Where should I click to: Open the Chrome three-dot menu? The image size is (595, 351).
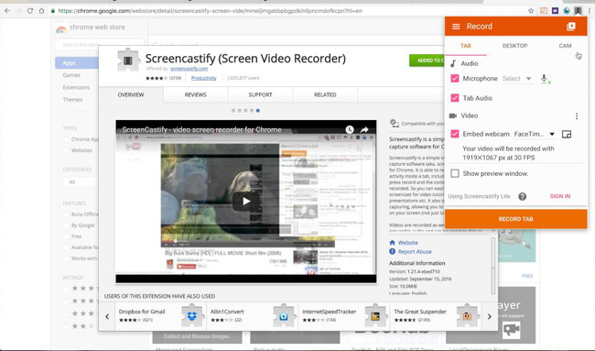(x=589, y=11)
